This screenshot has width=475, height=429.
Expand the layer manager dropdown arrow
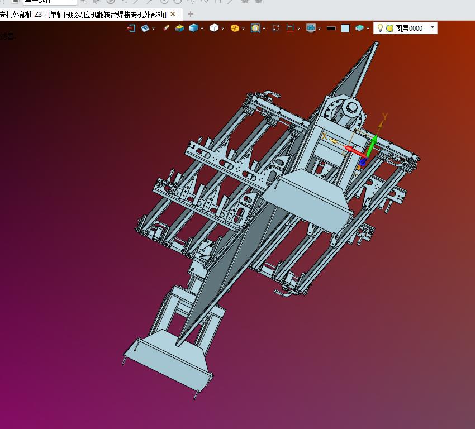coord(368,28)
